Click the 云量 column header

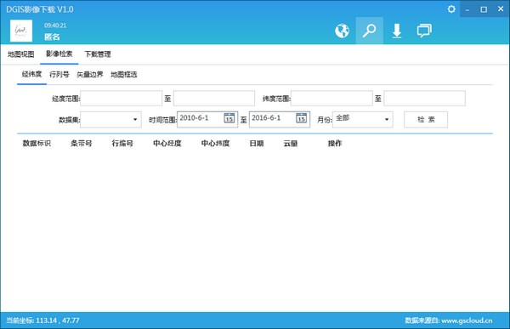[x=291, y=144]
